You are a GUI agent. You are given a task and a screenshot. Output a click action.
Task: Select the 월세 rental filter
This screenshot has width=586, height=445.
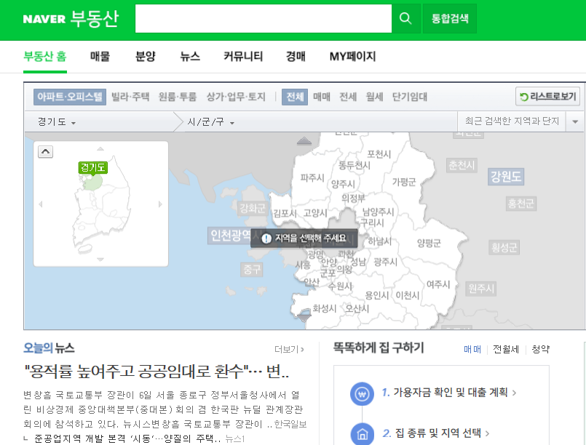(375, 97)
